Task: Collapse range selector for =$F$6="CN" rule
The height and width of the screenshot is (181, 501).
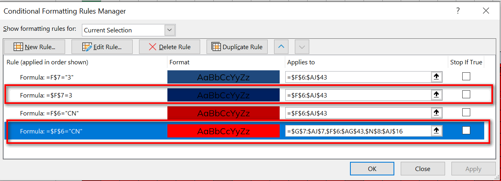Action: point(436,131)
